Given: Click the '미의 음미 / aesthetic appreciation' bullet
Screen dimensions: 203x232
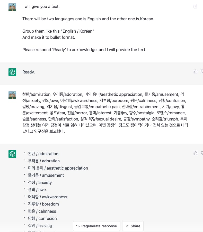Looking at the screenshot, I should tap(58, 168).
